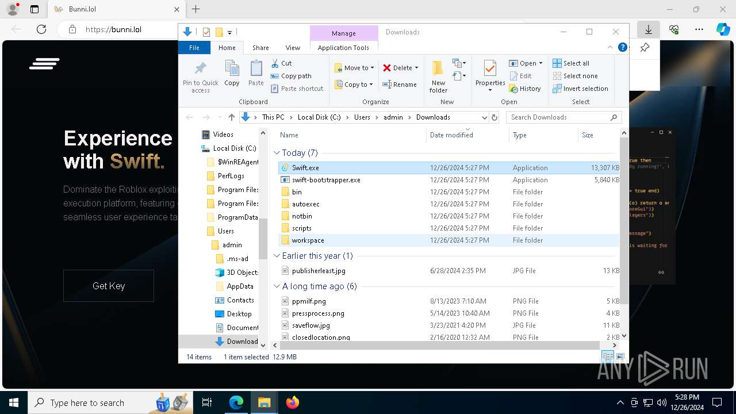Select the bin folder
The image size is (736, 414).
coord(449,192)
